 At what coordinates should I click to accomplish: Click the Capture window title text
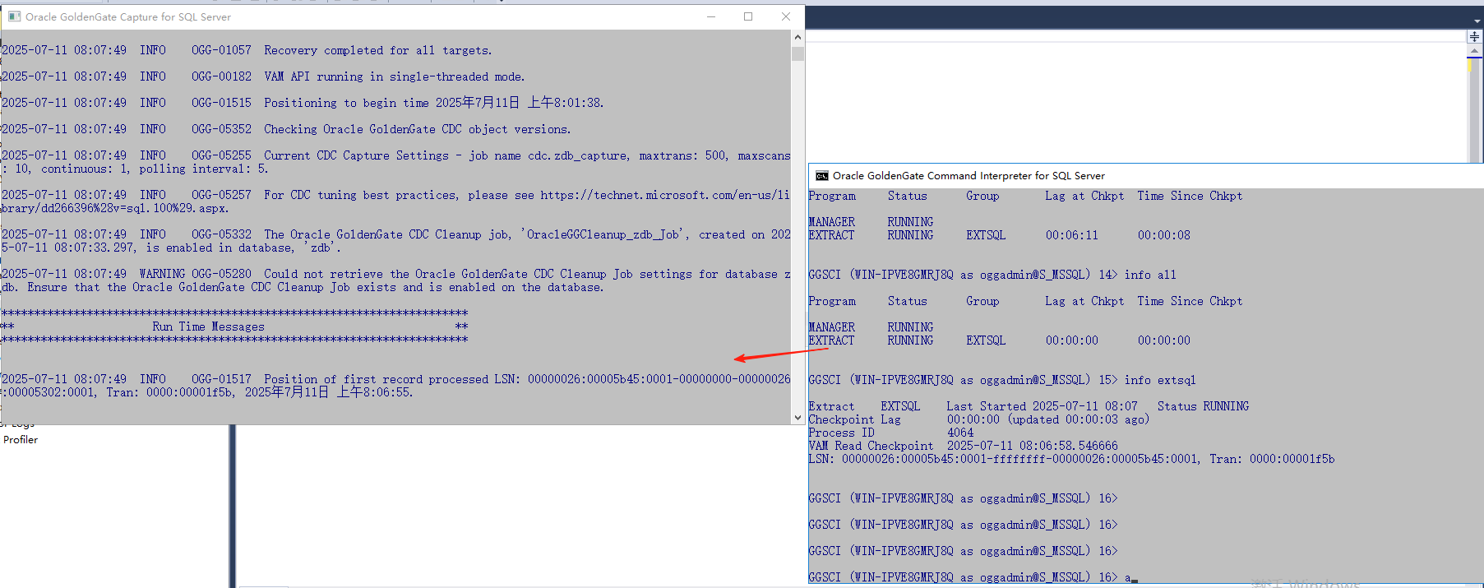point(128,16)
